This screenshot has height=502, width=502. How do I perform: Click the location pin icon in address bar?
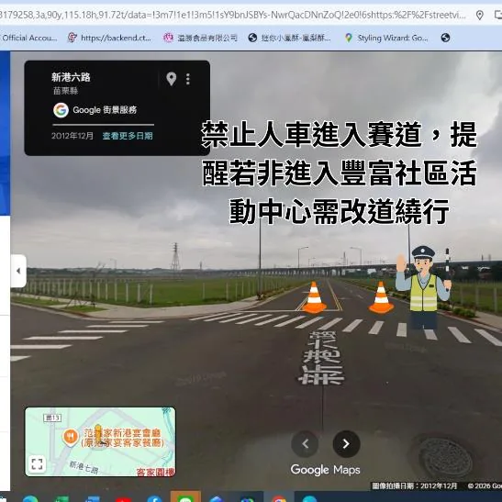[480, 15]
